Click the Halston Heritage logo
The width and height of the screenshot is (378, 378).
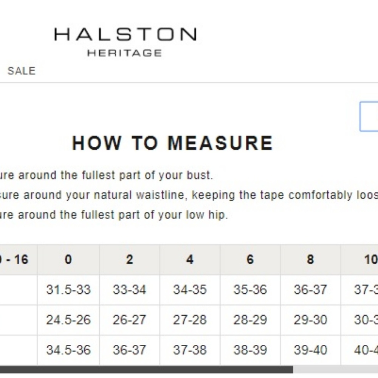[x=125, y=42]
